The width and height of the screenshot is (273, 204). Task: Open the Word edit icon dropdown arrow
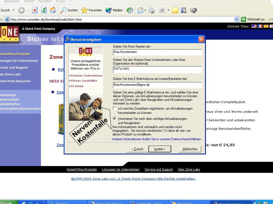pos(168,10)
